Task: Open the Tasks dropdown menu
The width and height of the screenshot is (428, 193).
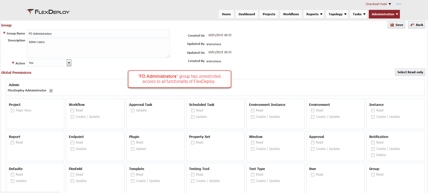Action: point(359,14)
